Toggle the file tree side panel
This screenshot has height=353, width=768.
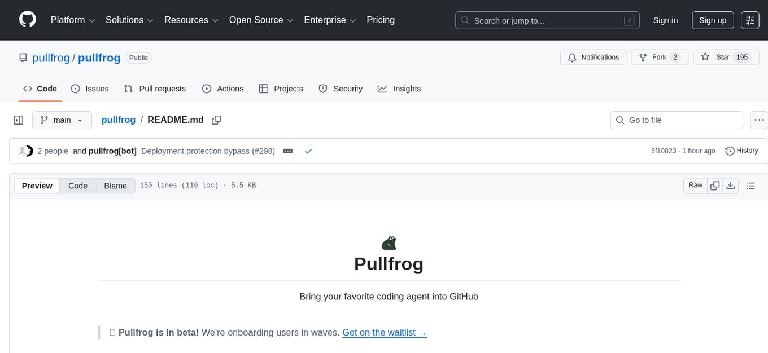18,120
